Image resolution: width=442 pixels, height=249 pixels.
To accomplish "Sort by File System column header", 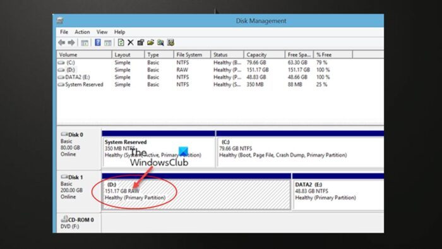I will [x=192, y=55].
